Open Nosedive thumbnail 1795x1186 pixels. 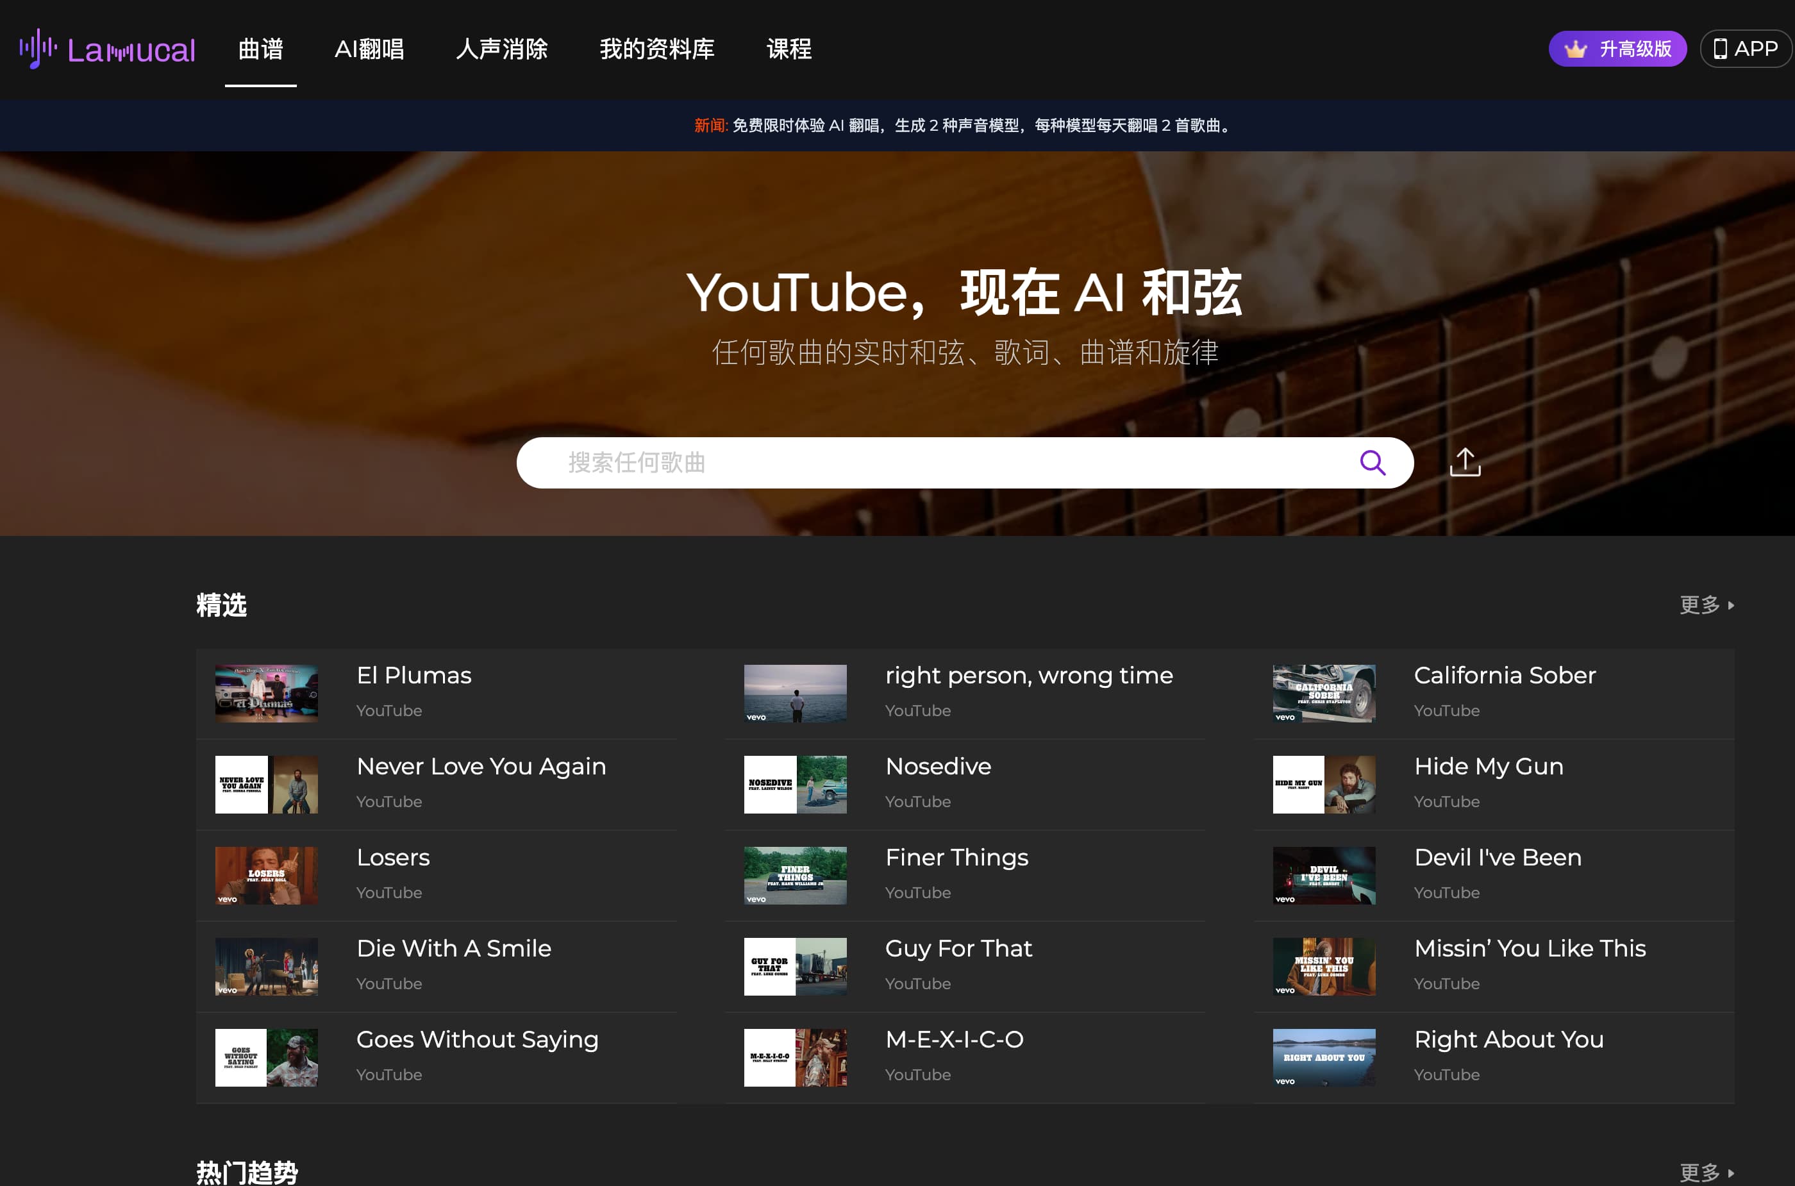coord(795,785)
